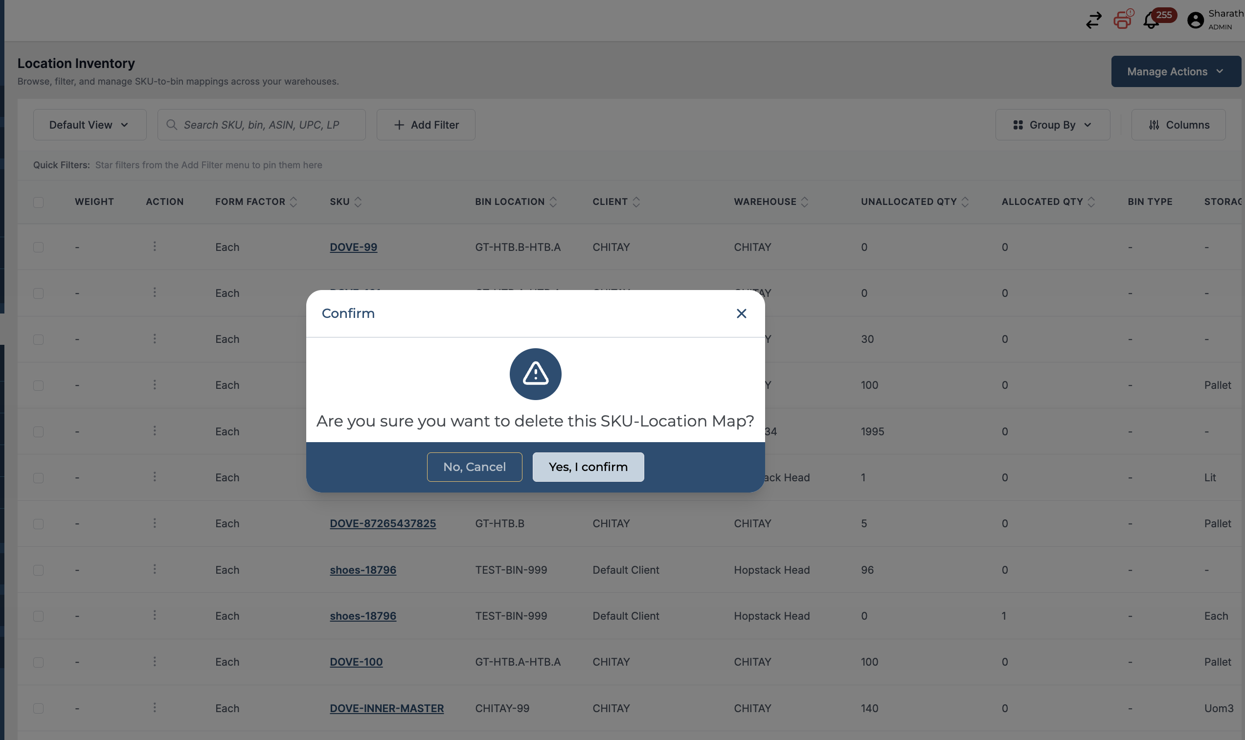Click the Weight column header
This screenshot has width=1245, height=740.
coord(94,202)
